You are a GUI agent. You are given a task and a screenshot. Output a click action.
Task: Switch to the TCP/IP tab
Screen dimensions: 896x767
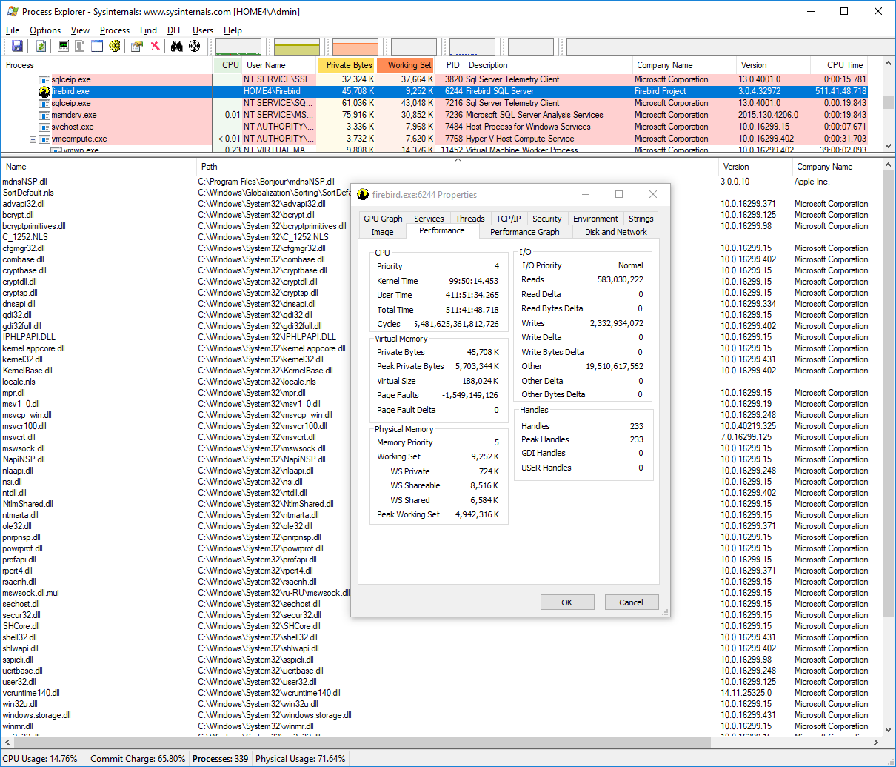tap(508, 219)
